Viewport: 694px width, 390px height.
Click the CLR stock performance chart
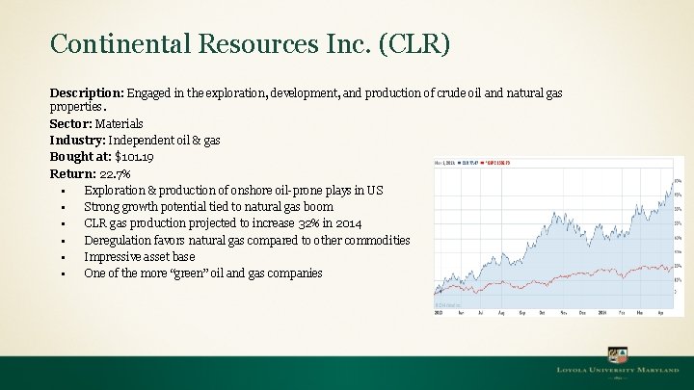point(558,237)
